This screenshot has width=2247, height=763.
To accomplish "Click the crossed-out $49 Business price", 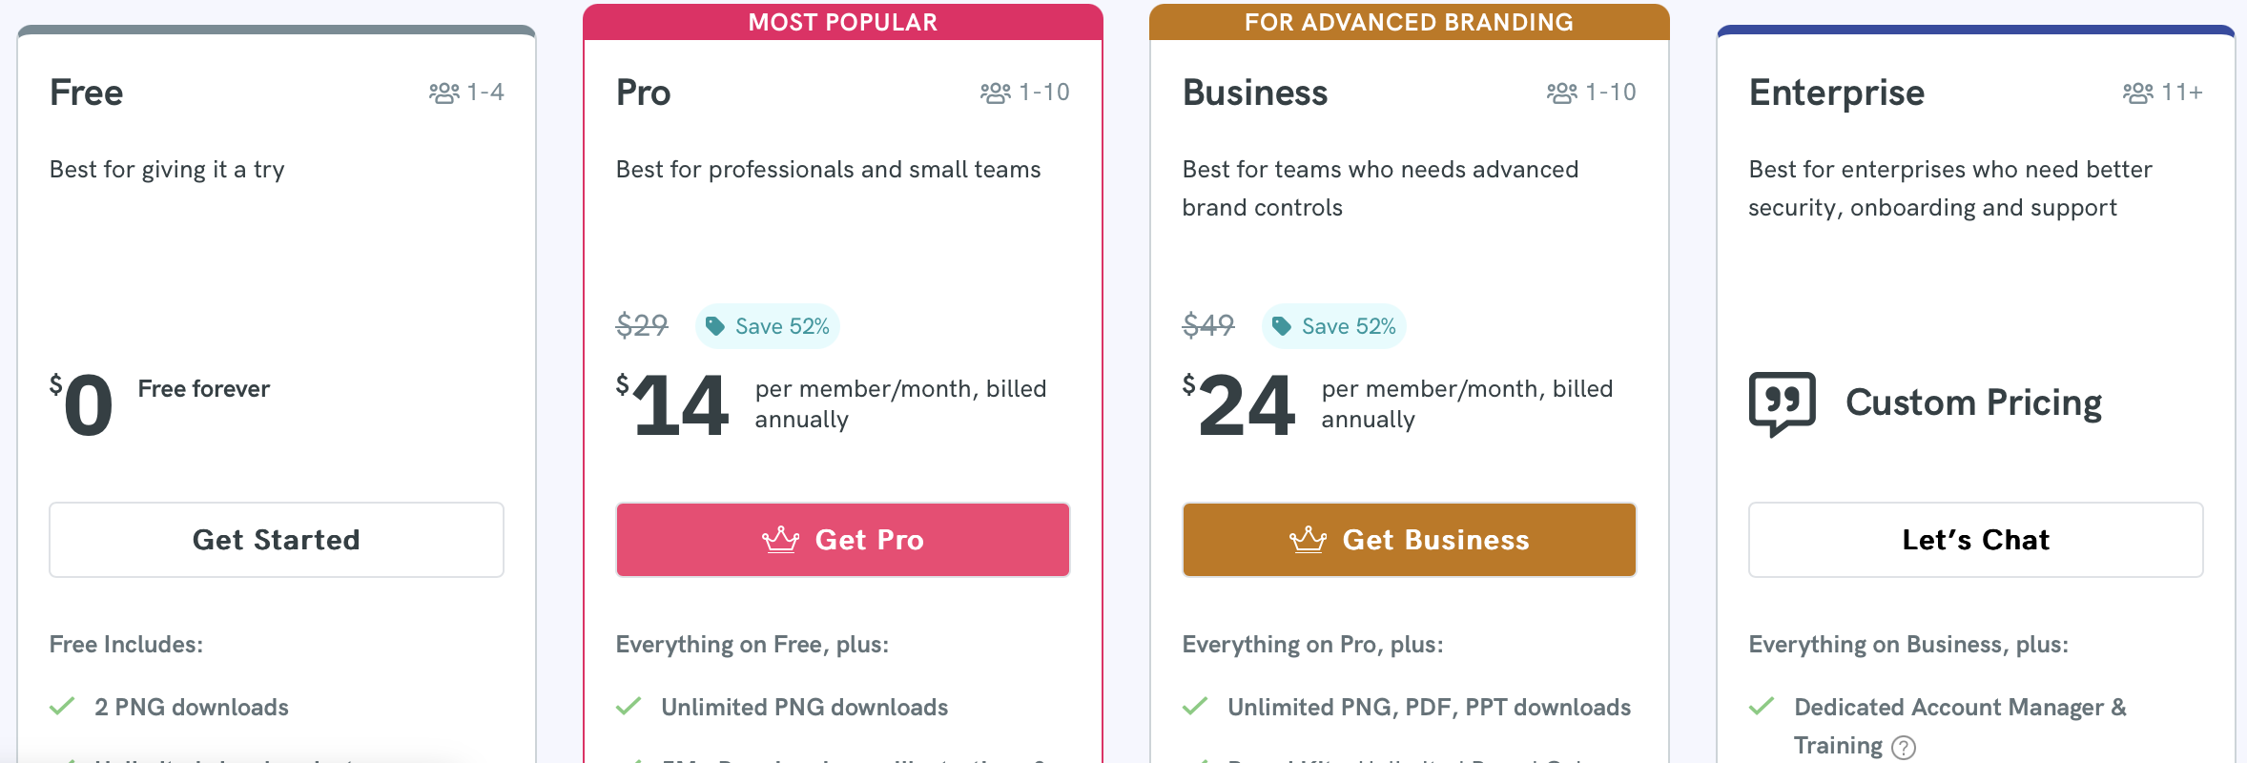I will 1208,325.
